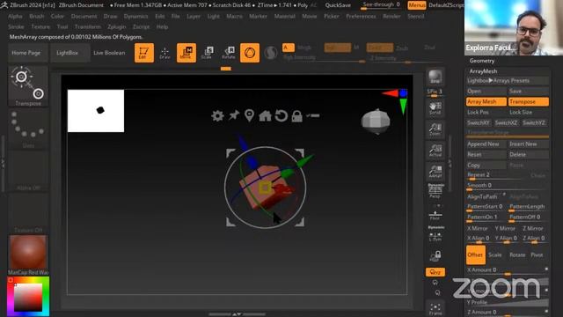
Task: Click the QuickSave button
Action: (x=338, y=5)
